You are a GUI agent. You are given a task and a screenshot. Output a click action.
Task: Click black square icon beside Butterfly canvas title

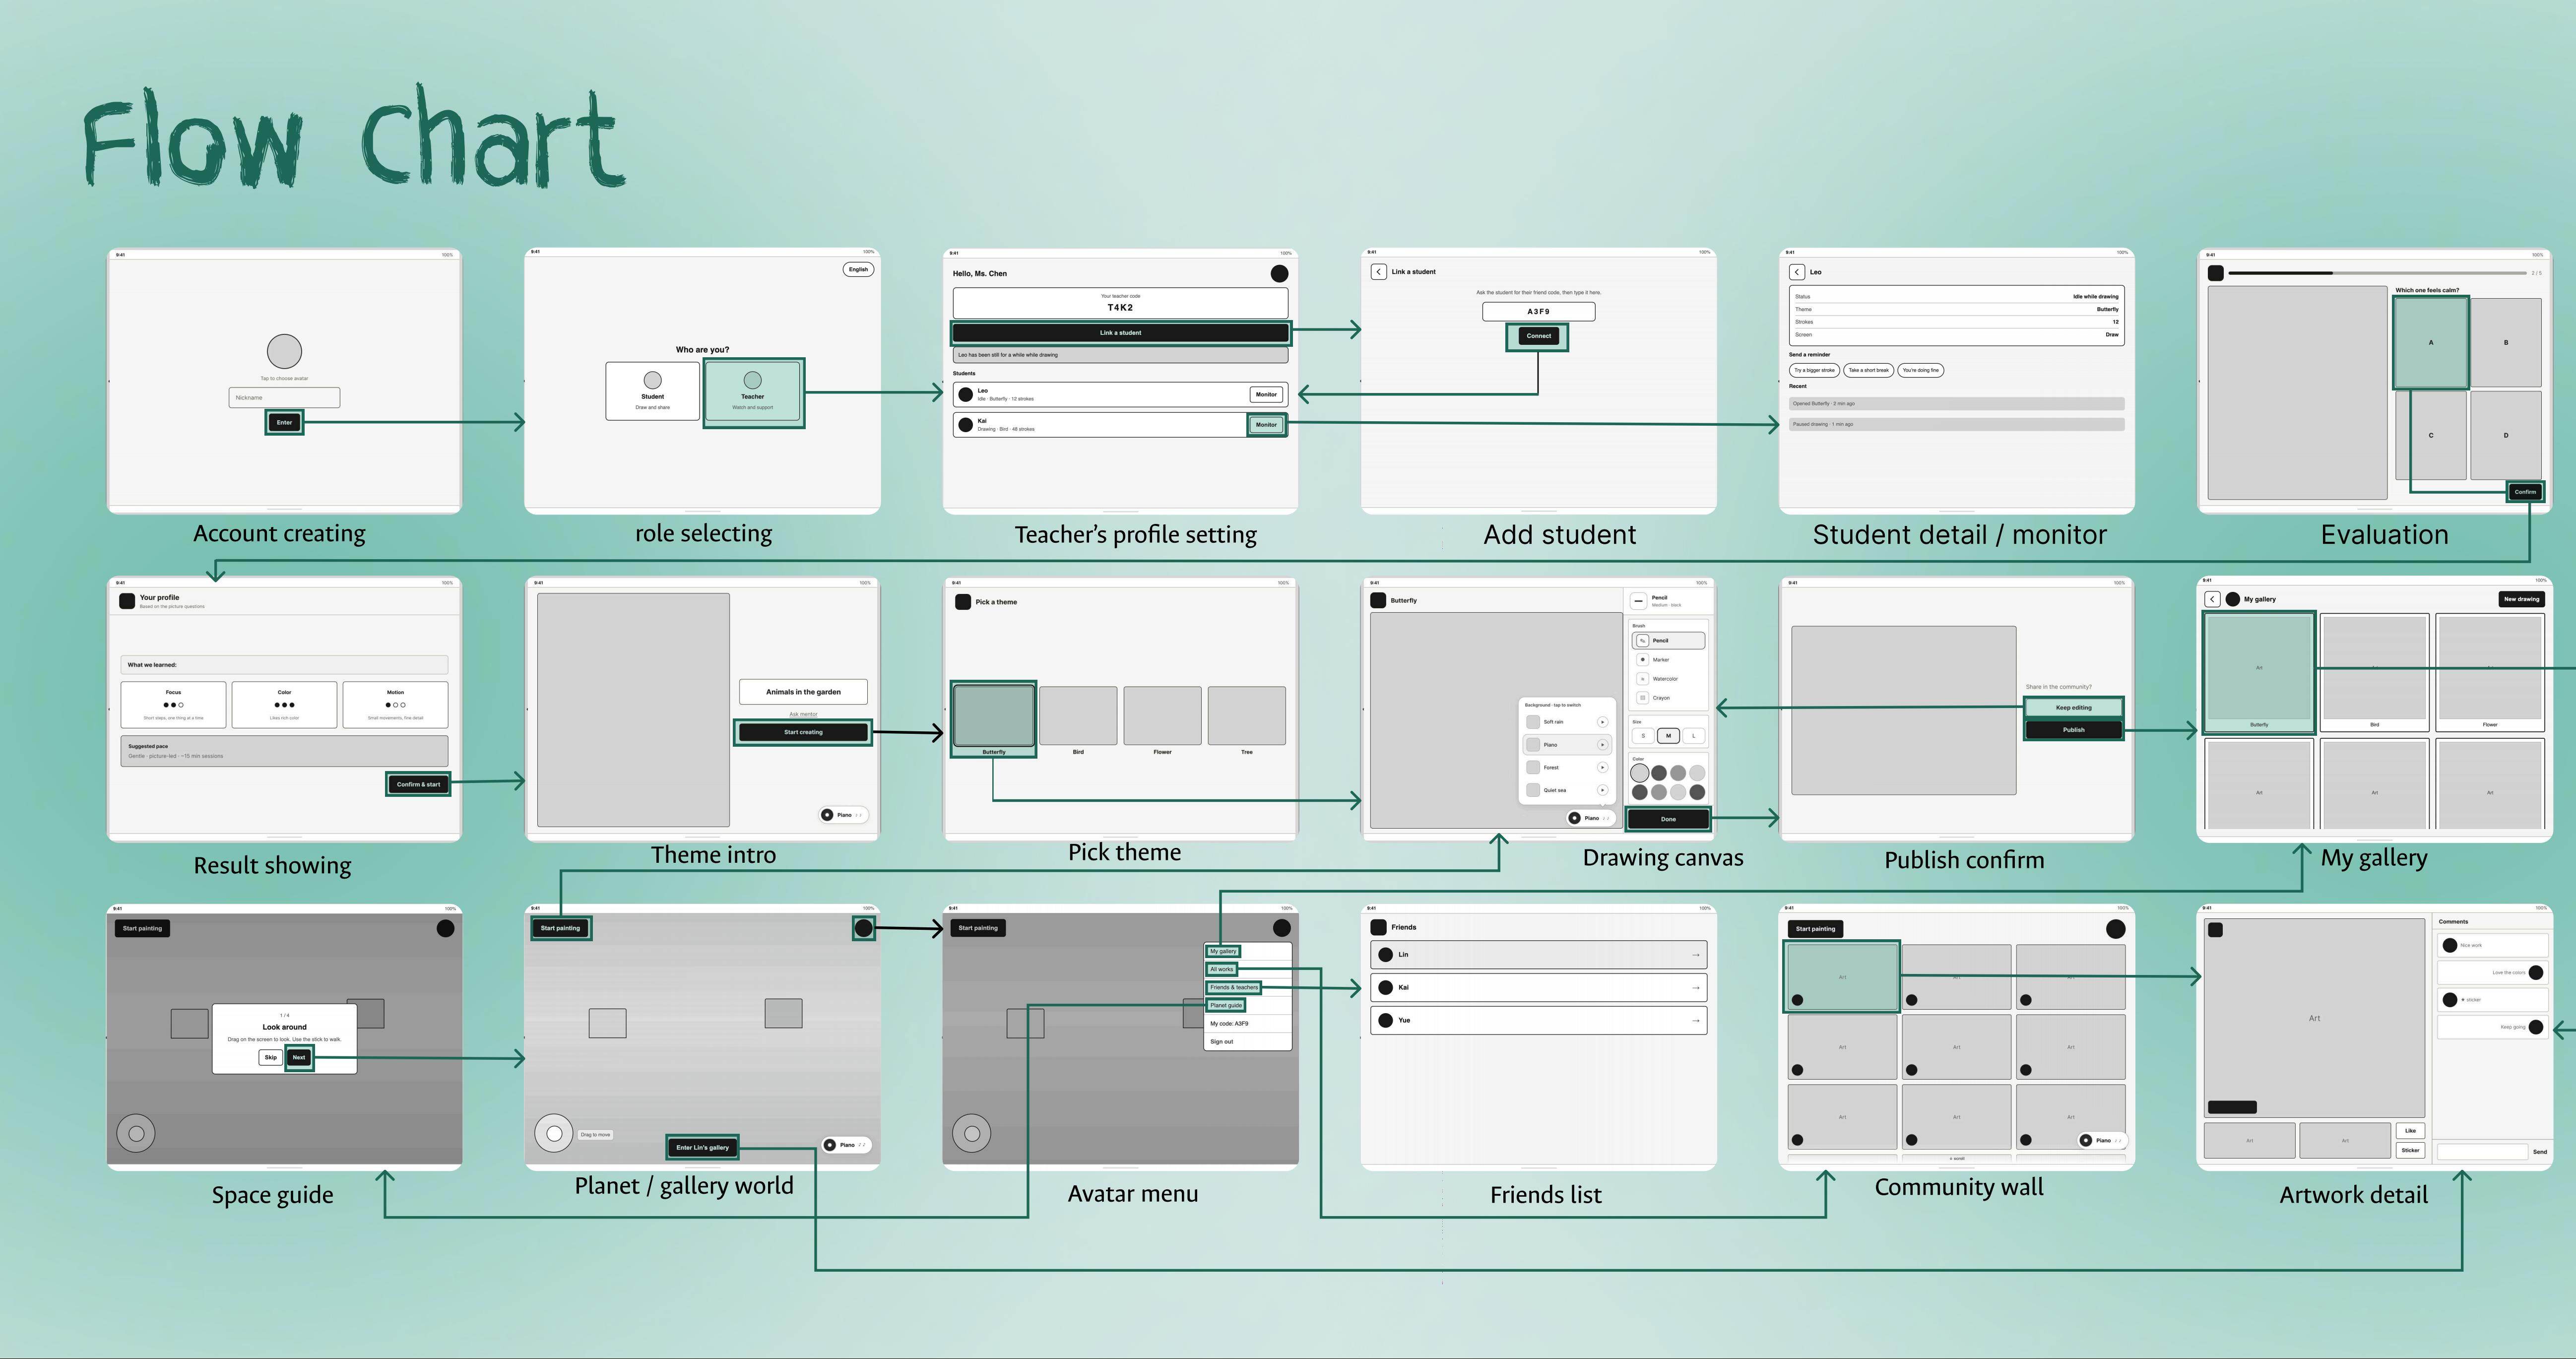[1378, 600]
